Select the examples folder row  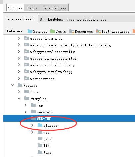(x=69, y=99)
